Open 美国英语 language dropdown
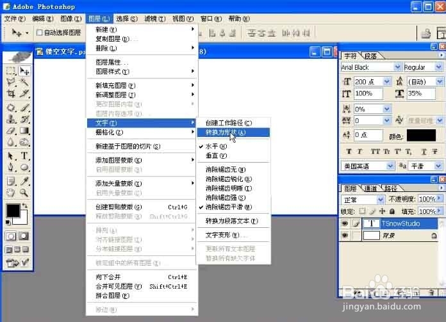This screenshot has height=322, width=446. 390,166
